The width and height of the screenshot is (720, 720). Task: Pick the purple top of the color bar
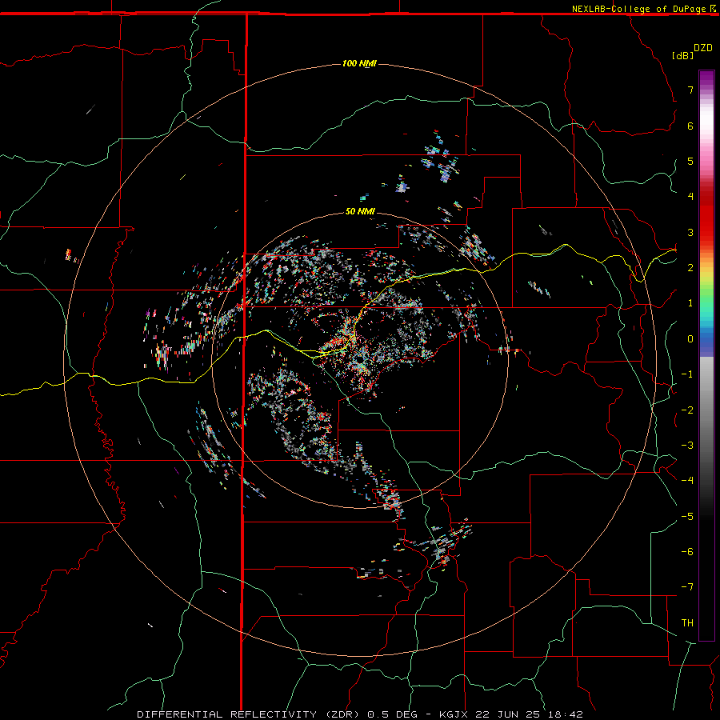coord(706,78)
